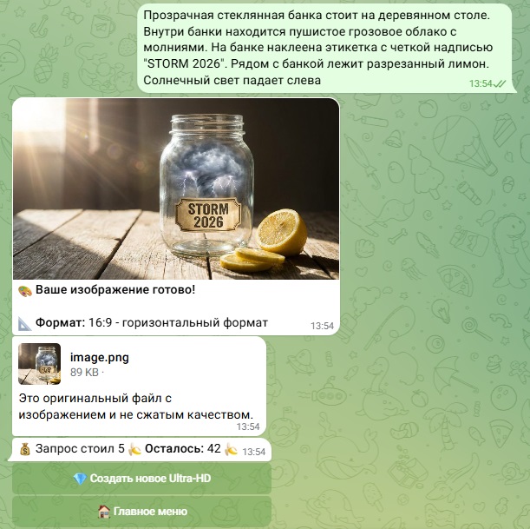Select the outgoing prompt message about the glass jar
The image size is (530, 529).
point(324,48)
